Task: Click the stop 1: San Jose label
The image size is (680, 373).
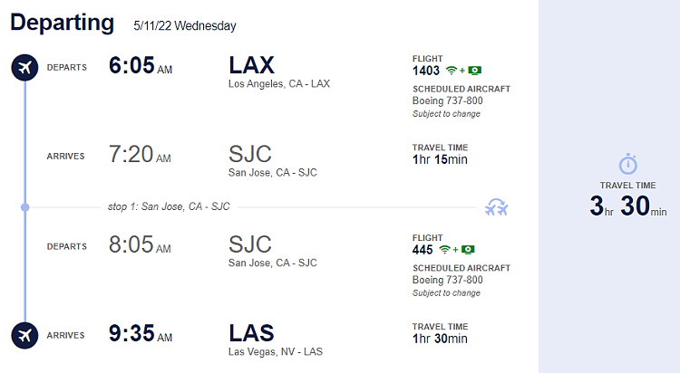Action: 169,206
